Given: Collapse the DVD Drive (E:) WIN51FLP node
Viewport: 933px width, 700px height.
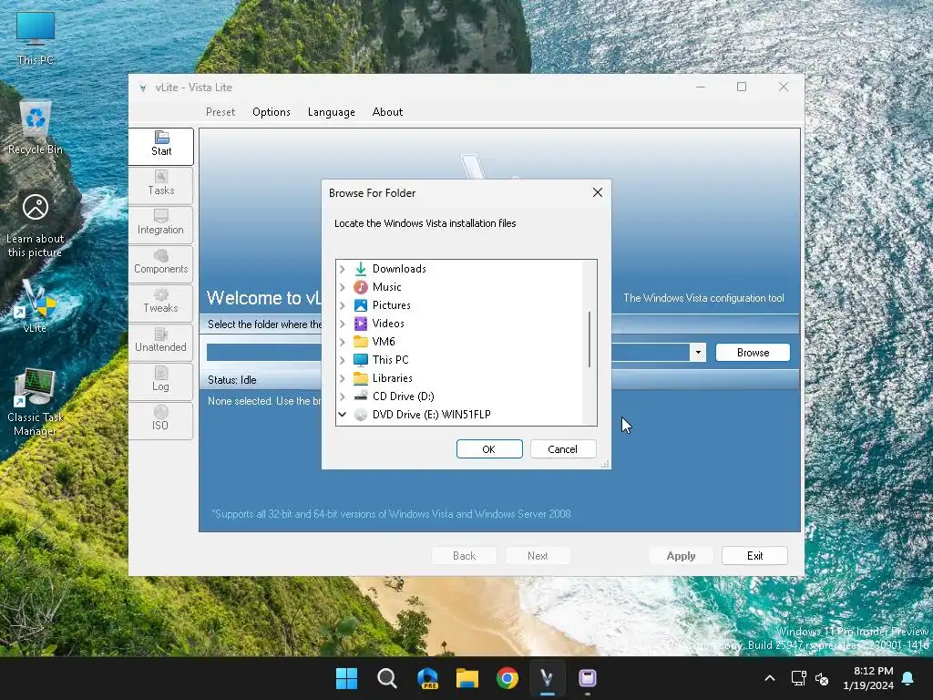Looking at the screenshot, I should 343,415.
